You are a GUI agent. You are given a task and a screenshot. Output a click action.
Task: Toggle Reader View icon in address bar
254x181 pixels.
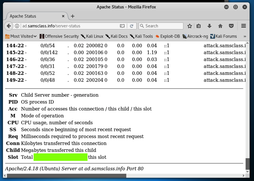(x=122, y=26)
